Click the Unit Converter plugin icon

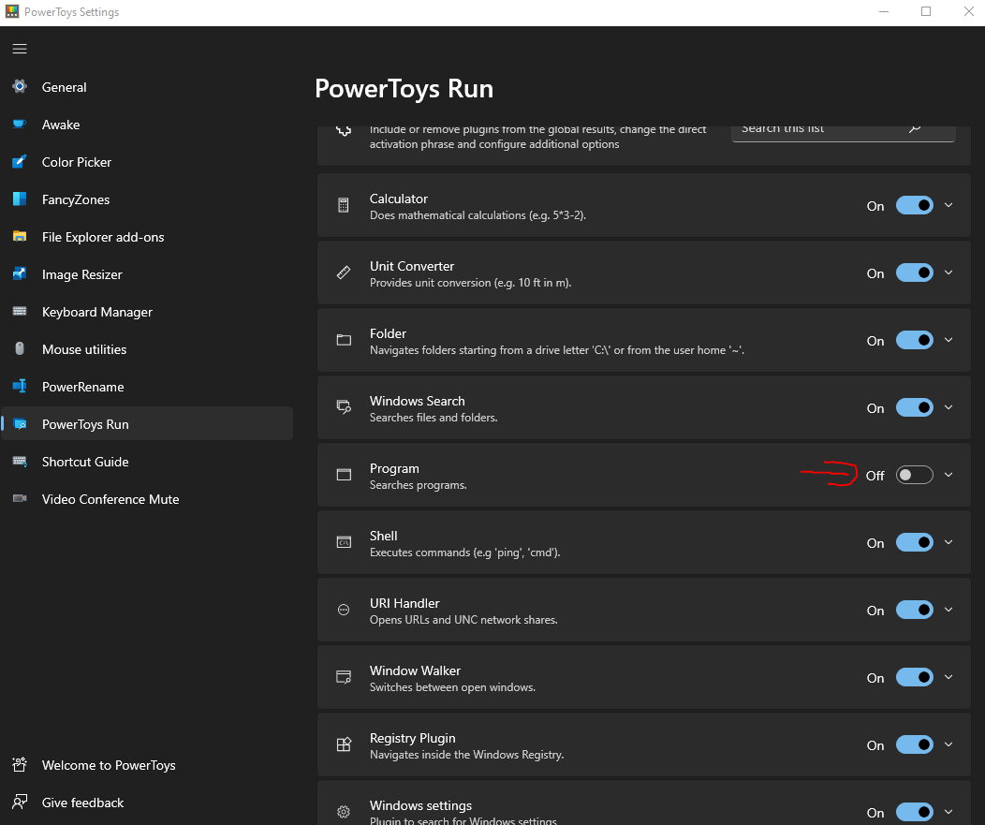pyautogui.click(x=343, y=273)
